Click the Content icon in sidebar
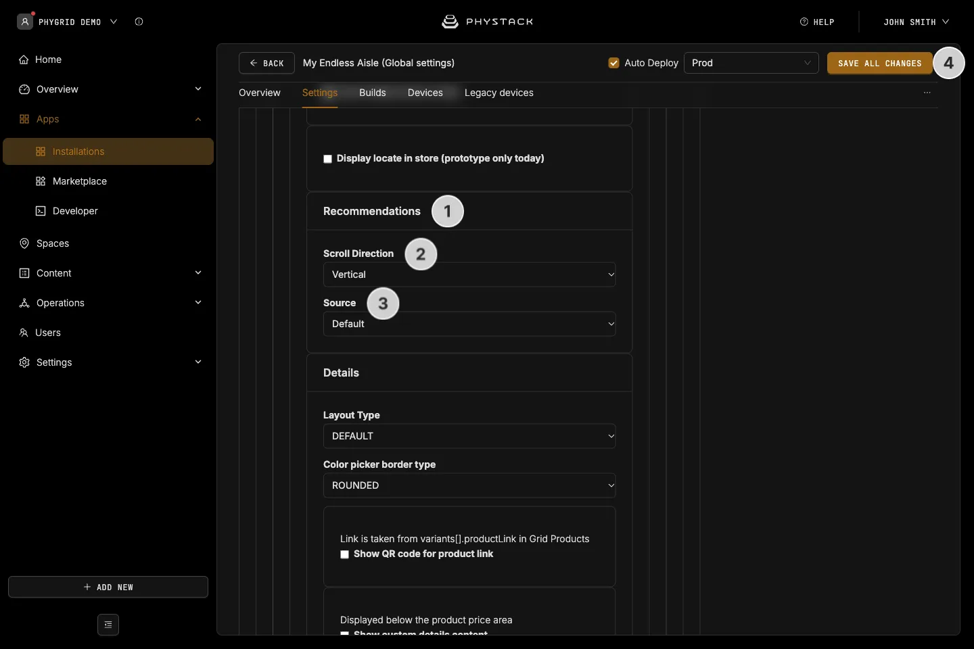The width and height of the screenshot is (974, 649). point(24,273)
